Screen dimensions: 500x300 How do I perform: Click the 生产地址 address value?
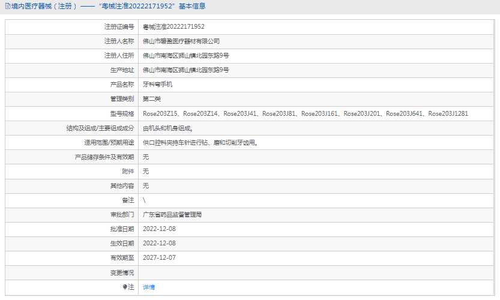185,70
